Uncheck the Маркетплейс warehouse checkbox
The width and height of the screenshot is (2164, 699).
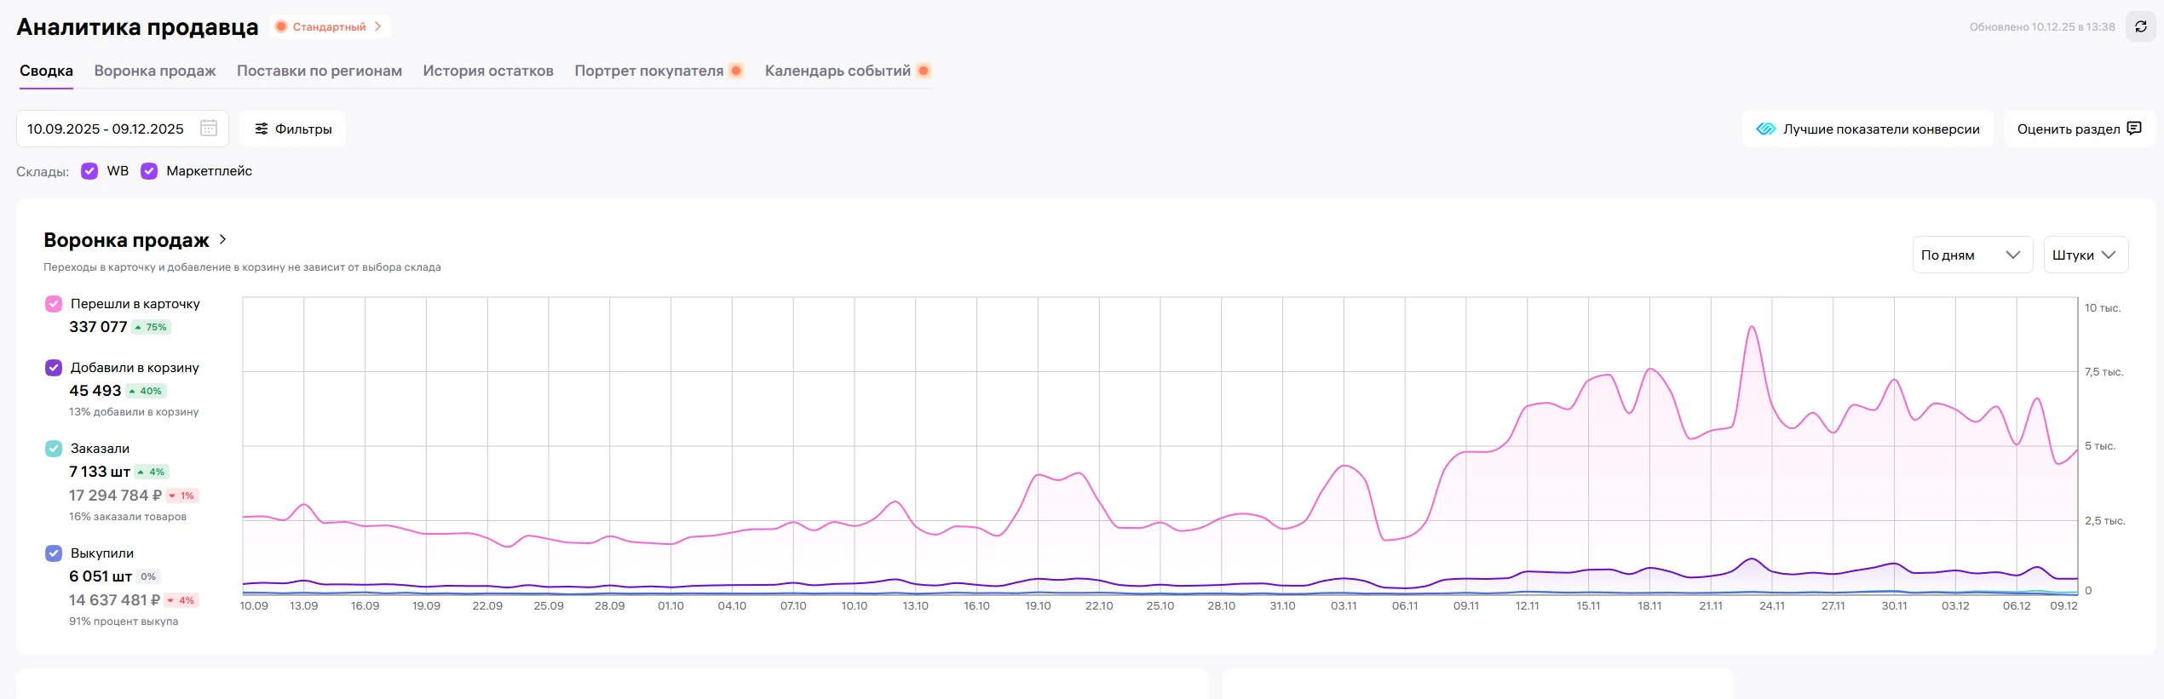pos(149,171)
